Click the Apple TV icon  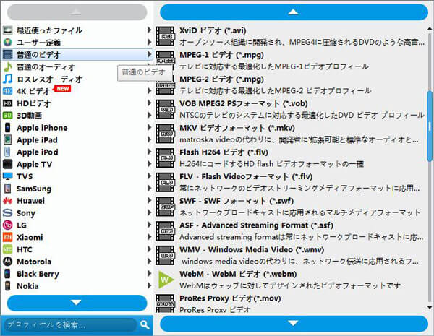click(x=7, y=164)
